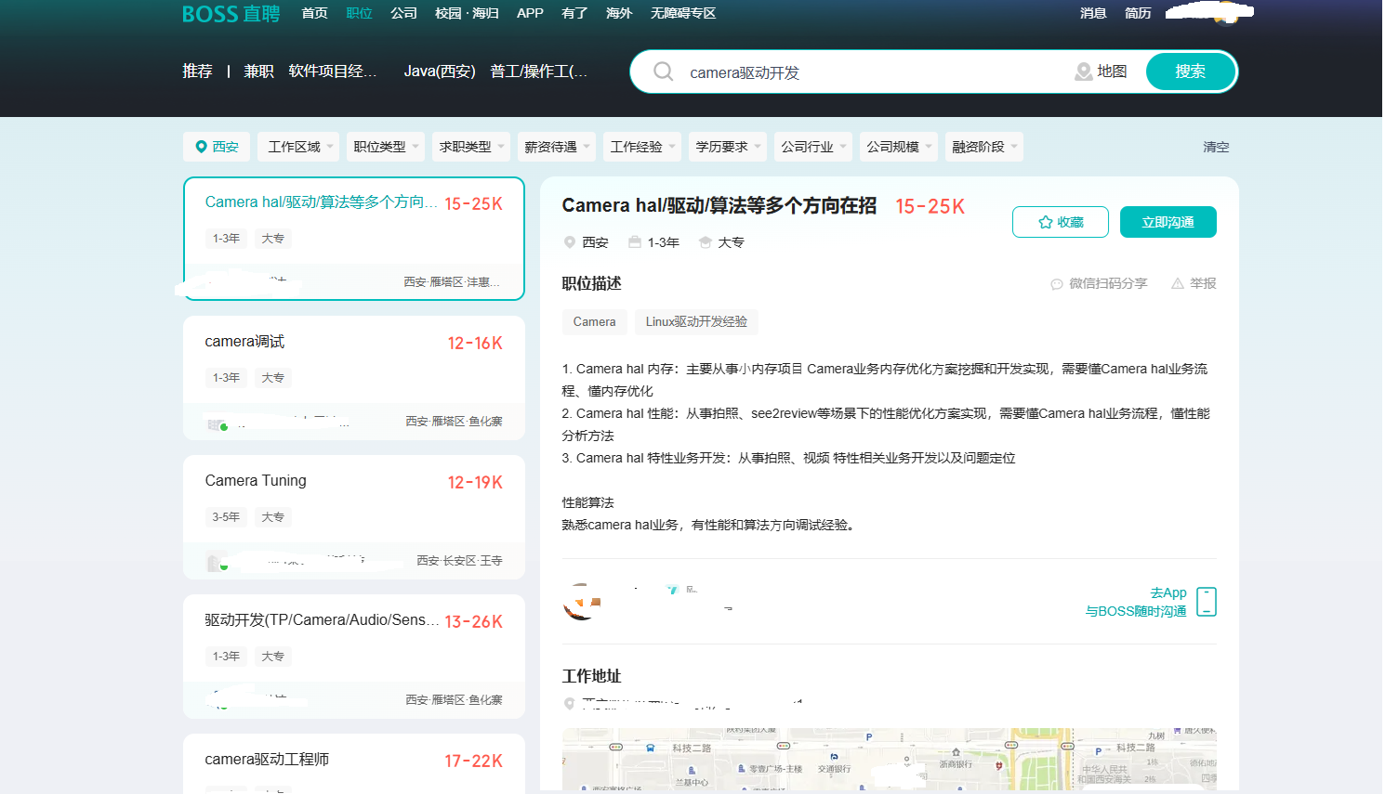Image resolution: width=1385 pixels, height=794 pixels.
Task: Click the camera驱动开发 search input
Action: [874, 72]
